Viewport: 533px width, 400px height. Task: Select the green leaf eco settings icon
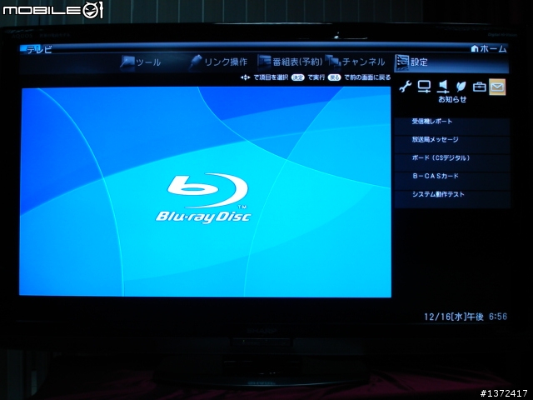tap(461, 87)
